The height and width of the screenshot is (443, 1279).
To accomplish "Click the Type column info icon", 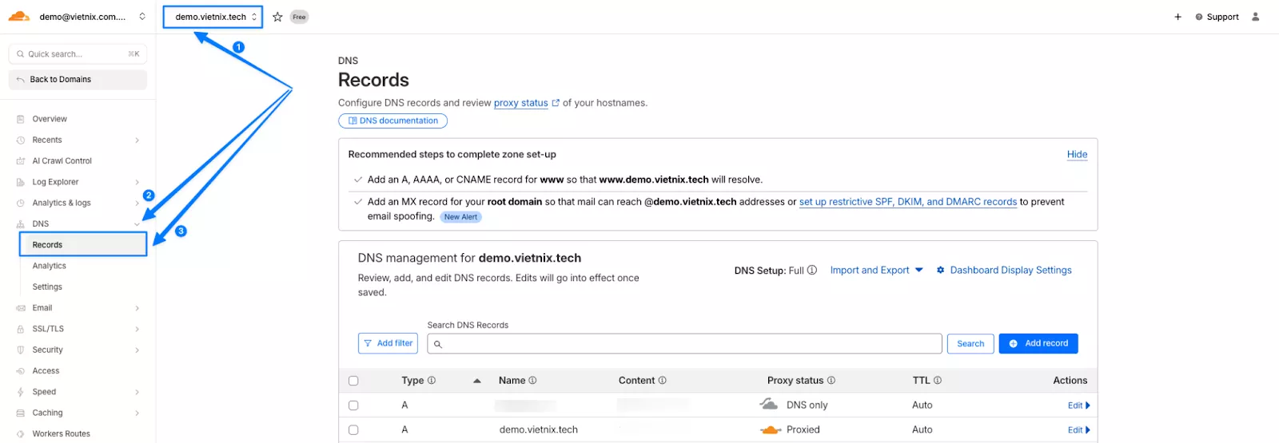I will point(432,381).
